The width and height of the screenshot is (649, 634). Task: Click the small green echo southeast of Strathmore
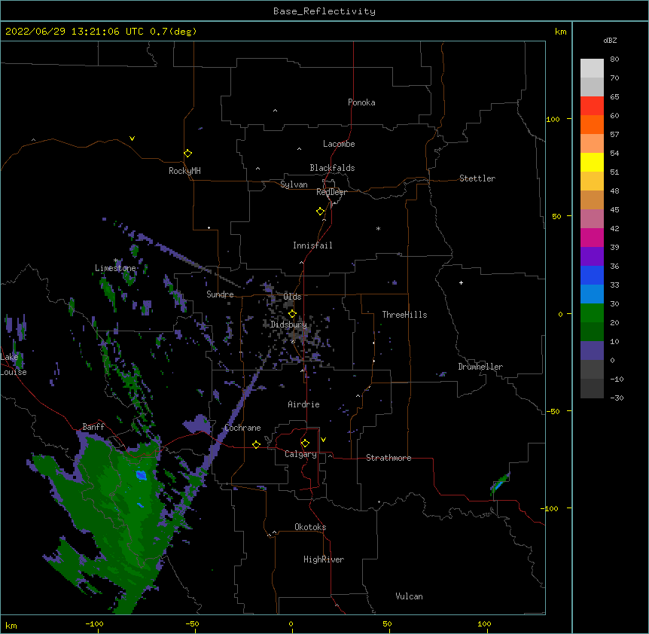click(500, 483)
